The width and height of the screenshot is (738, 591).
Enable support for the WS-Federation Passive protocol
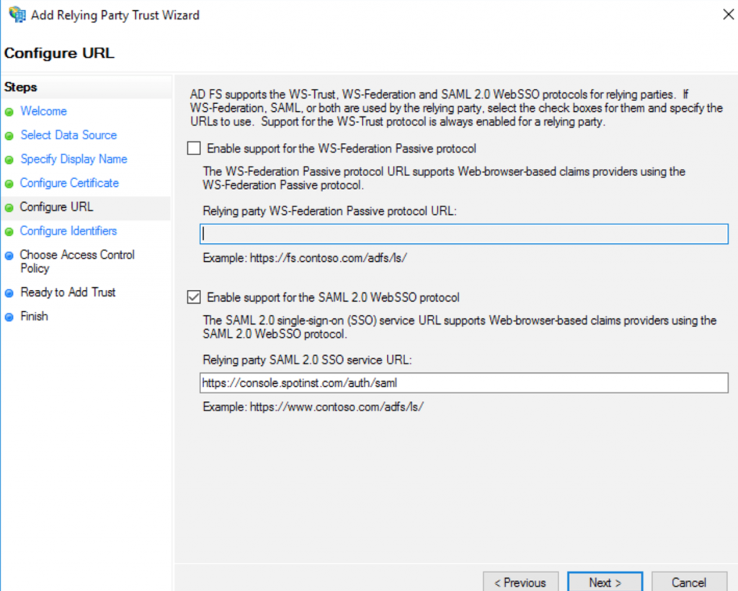(193, 148)
